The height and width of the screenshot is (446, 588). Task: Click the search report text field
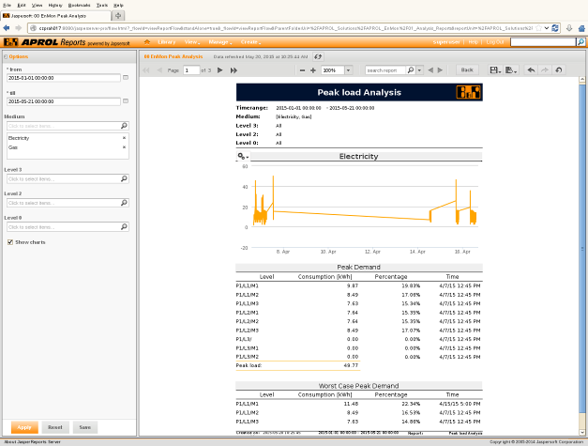click(385, 70)
